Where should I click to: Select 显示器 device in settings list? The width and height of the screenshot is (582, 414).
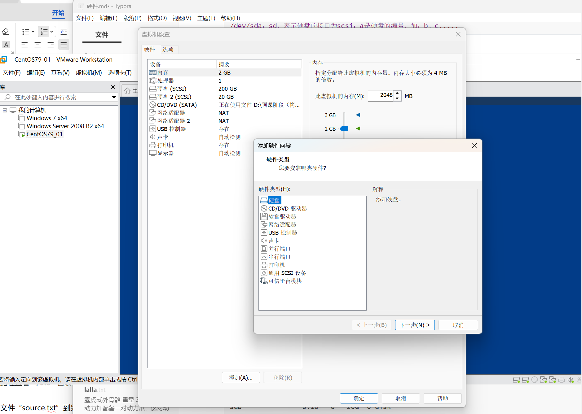click(x=225, y=153)
